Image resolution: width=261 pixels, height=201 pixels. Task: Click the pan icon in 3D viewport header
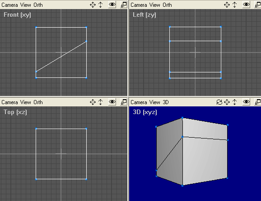tap(227, 102)
